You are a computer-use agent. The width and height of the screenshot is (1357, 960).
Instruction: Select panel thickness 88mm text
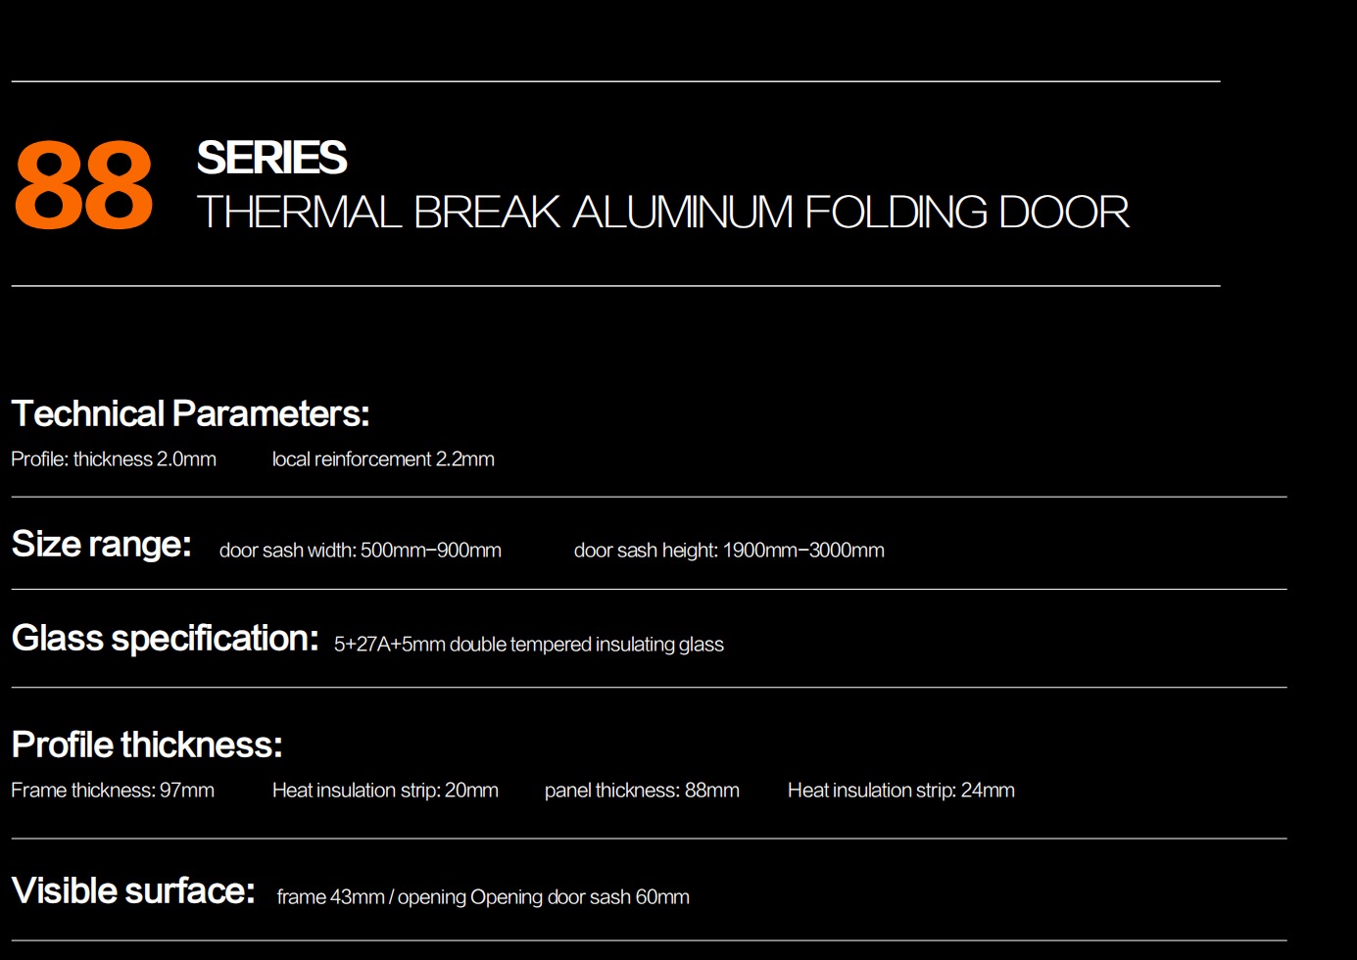tap(642, 791)
